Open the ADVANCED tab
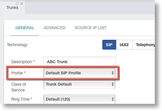This screenshot has width=162, height=111. pos(54,28)
